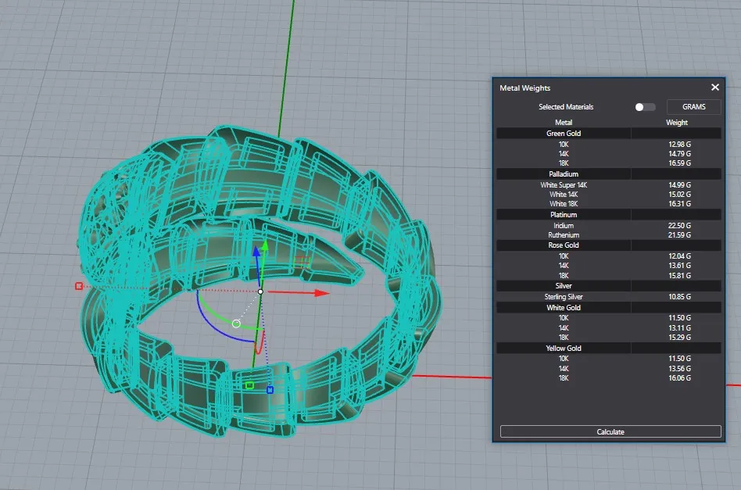This screenshot has width=741, height=490.
Task: Click the Metal column header
Action: pos(563,123)
